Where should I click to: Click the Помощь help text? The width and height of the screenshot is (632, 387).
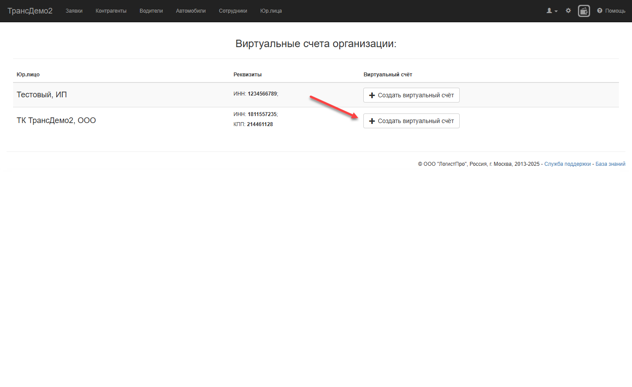click(615, 11)
